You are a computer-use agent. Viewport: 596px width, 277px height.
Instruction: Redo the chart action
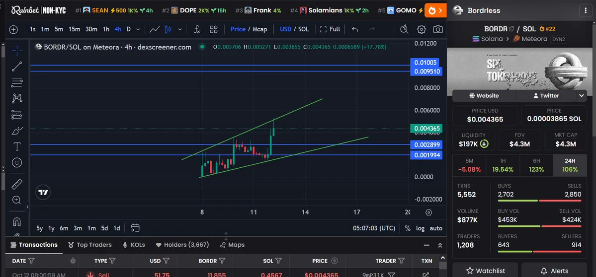(372, 29)
